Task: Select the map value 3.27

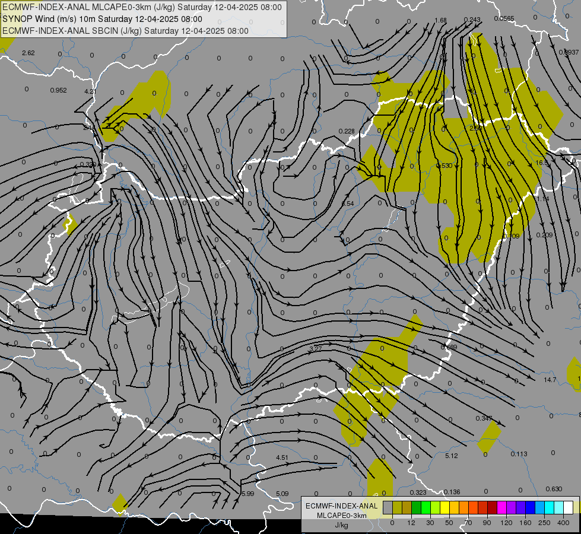Action: tap(315, 349)
